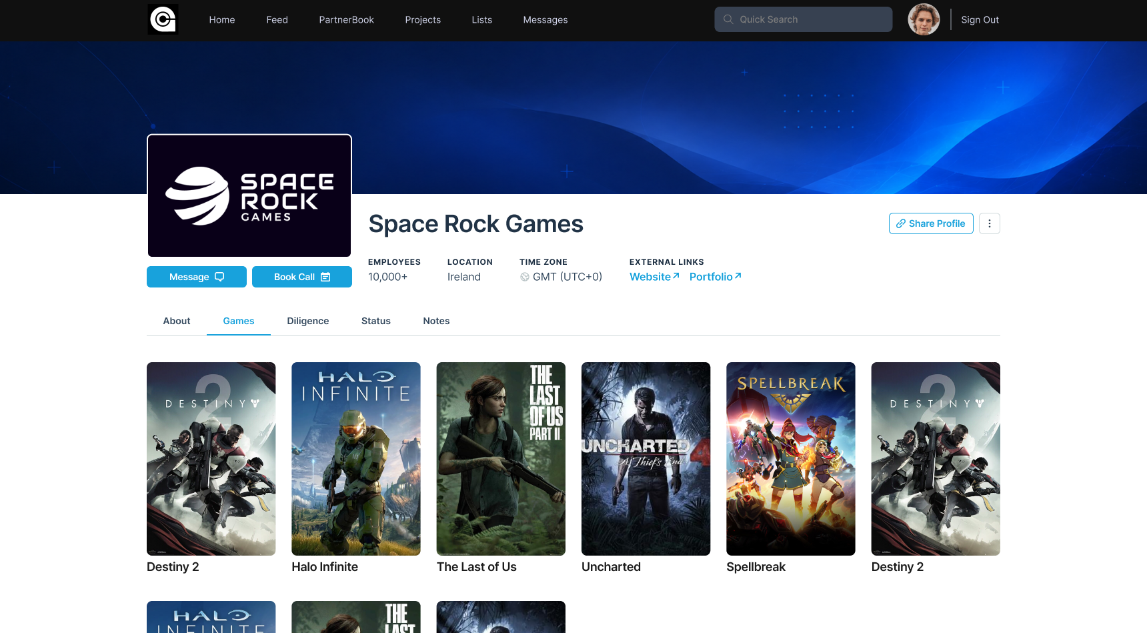Image resolution: width=1147 pixels, height=633 pixels.
Task: Open The Last of Us cover in first row
Action: point(501,459)
